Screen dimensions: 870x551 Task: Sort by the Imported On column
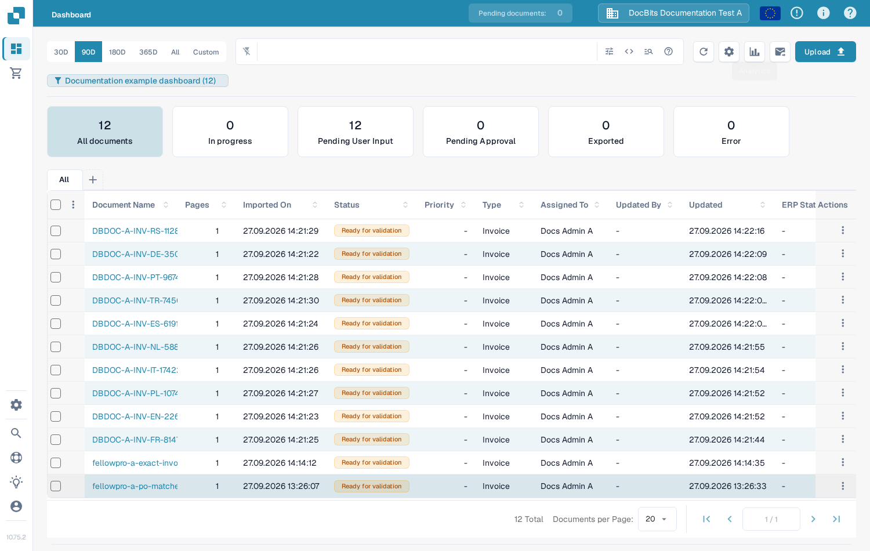tap(315, 205)
